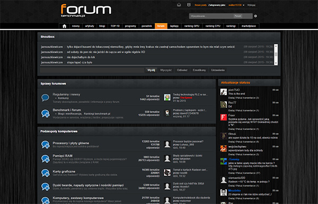318x204 pixels.
Task: Click the Procesory i płyty główne bubble icon
Action: pos(46,145)
